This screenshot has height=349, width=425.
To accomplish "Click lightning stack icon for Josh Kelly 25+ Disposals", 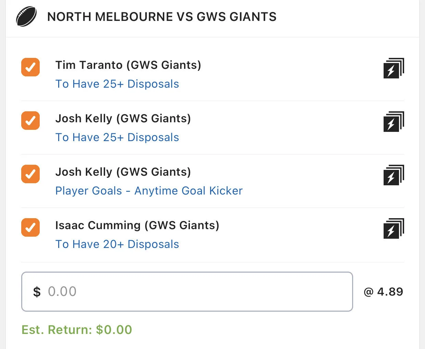I will (394, 122).
